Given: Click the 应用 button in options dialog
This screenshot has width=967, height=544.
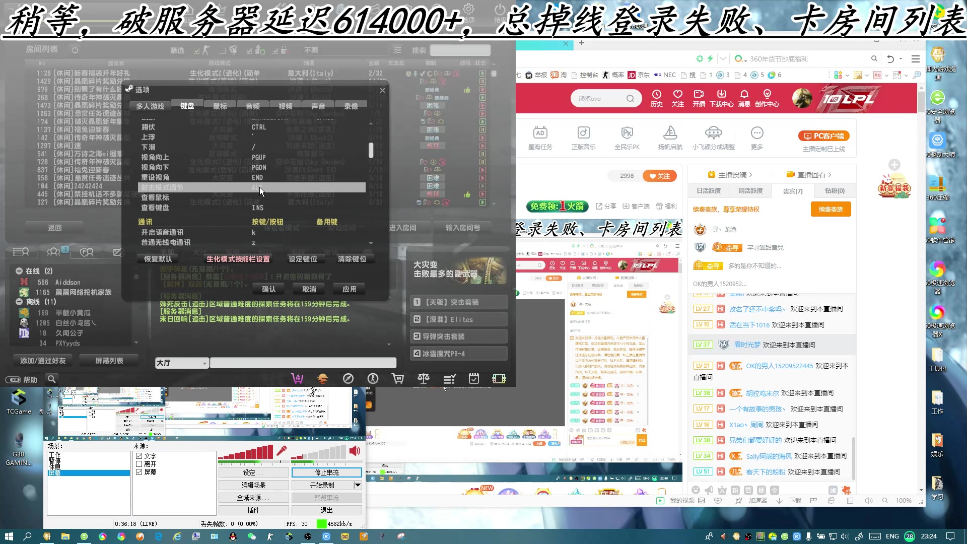Looking at the screenshot, I should pyautogui.click(x=350, y=289).
